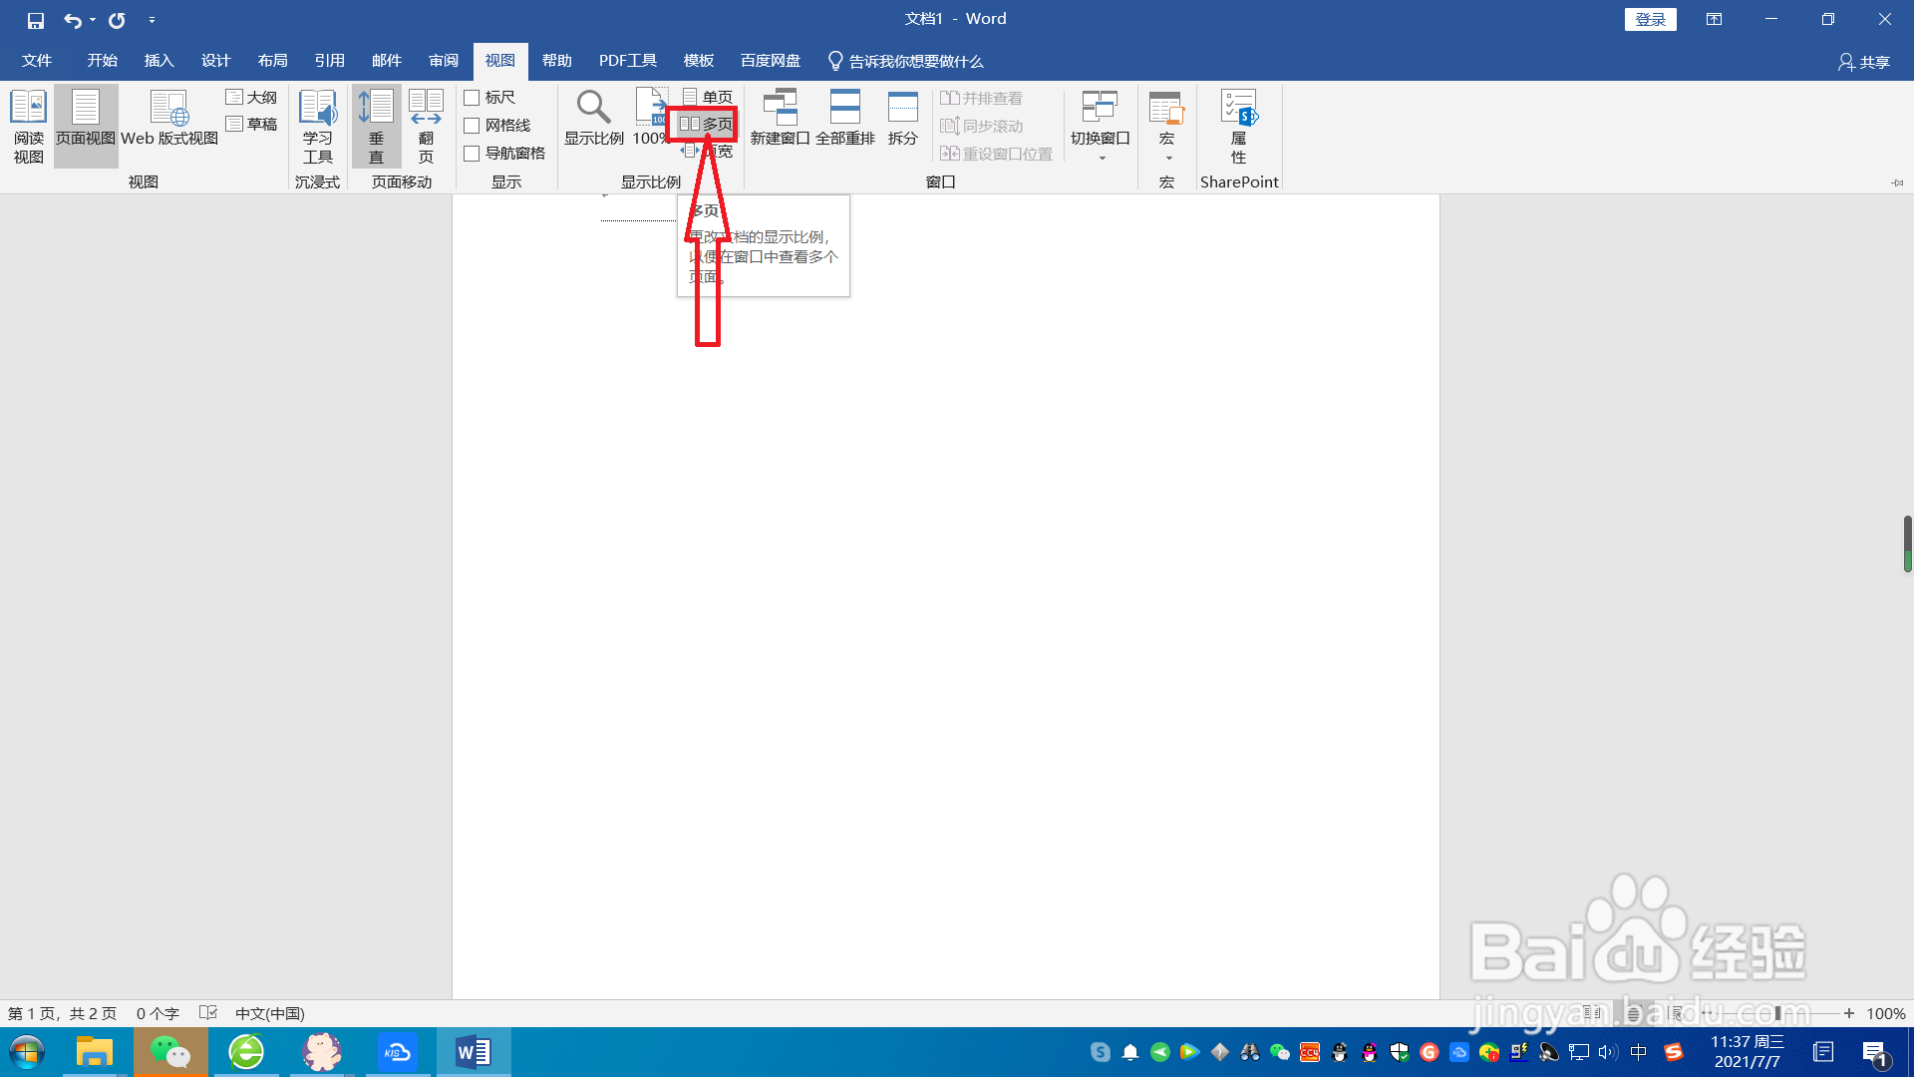The image size is (1914, 1077).
Task: Open the Learning Tools icon
Action: pos(318,126)
